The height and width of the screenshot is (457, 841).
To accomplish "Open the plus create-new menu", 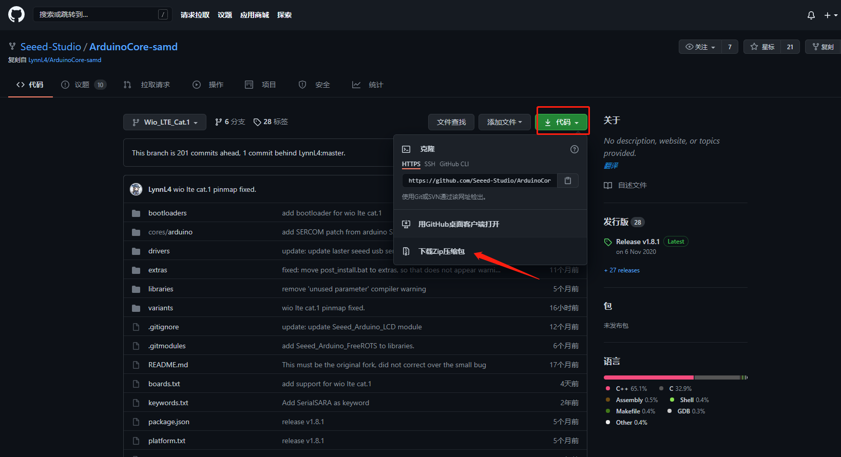I will (831, 15).
